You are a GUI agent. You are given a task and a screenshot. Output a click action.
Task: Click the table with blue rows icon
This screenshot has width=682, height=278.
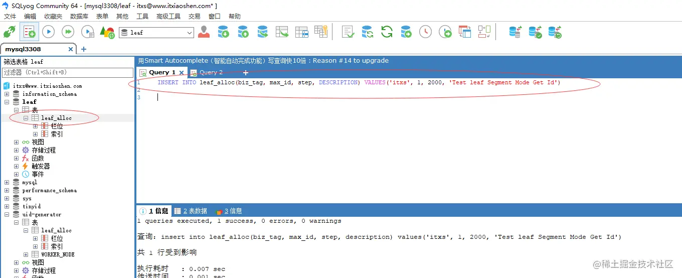pos(301,32)
